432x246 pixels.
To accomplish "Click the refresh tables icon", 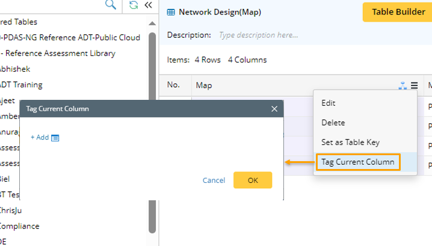I will click(x=134, y=5).
